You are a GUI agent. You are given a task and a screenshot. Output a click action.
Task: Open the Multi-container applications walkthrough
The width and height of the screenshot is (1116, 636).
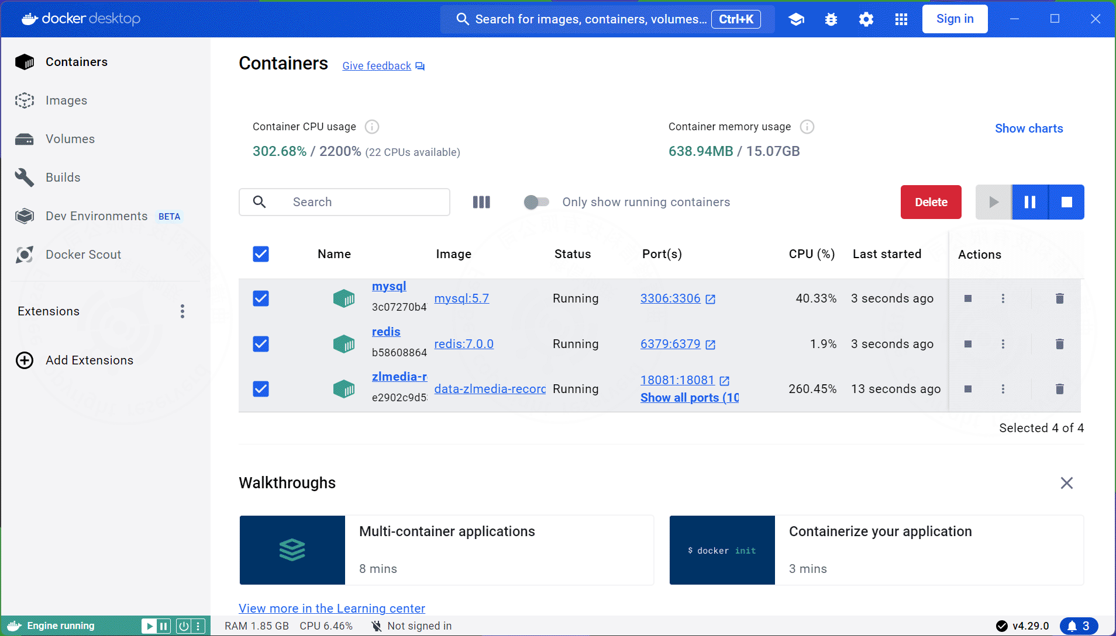click(x=446, y=550)
